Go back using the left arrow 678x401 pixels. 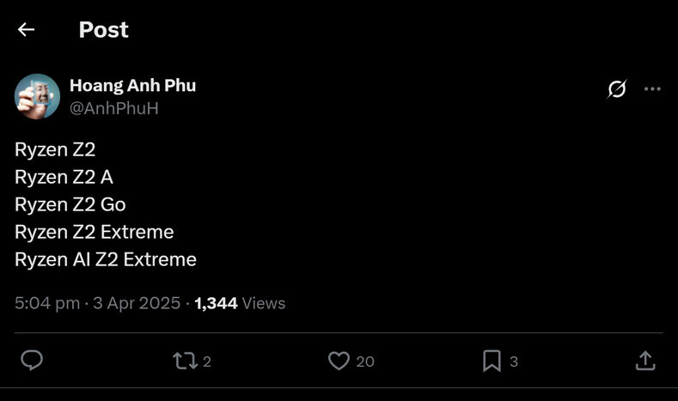[x=26, y=29]
